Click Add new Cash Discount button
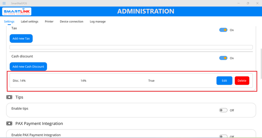262x138 pixels. click(28, 66)
